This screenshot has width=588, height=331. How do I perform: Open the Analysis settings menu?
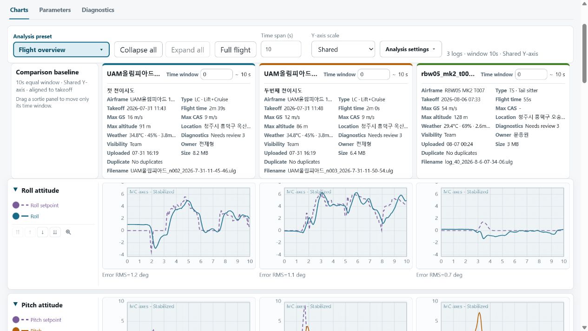[x=410, y=49]
